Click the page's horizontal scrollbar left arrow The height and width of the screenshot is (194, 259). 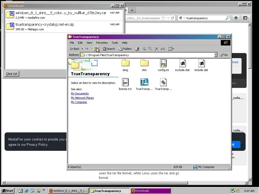[x=4, y=183]
